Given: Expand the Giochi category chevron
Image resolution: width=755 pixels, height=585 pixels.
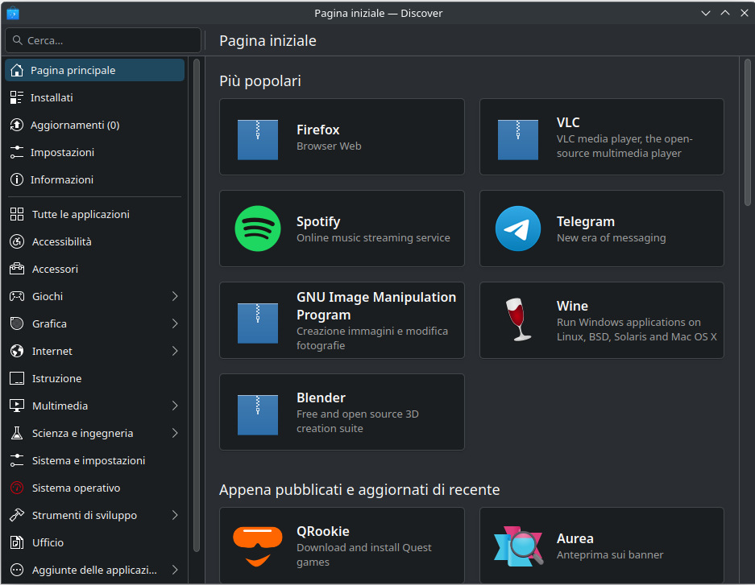Looking at the screenshot, I should [175, 296].
